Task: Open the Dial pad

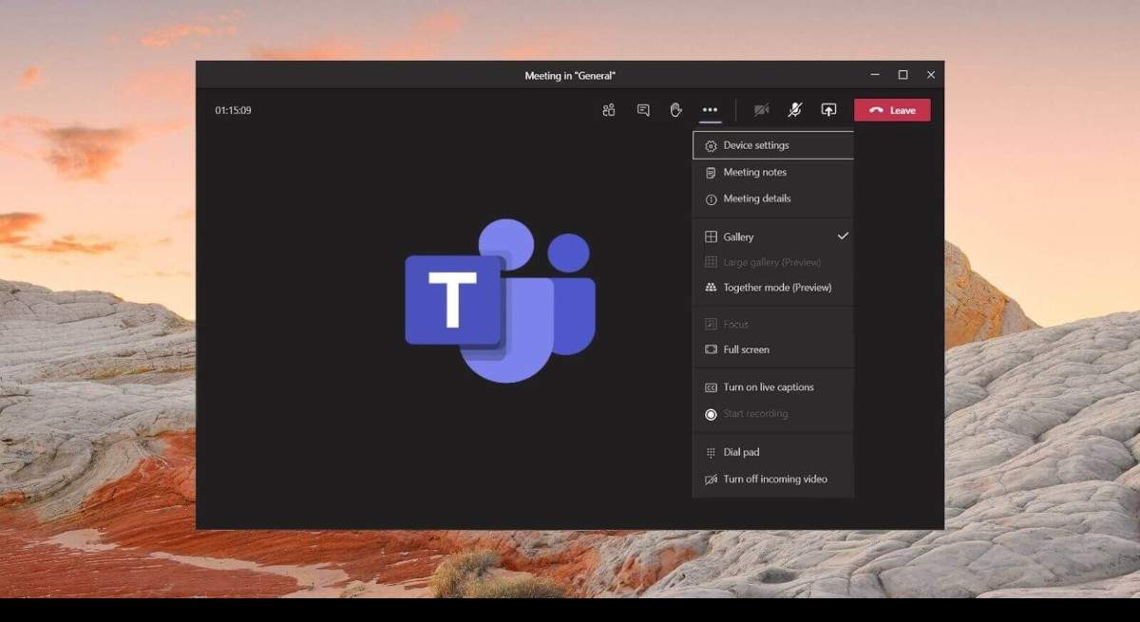Action: [x=773, y=453]
